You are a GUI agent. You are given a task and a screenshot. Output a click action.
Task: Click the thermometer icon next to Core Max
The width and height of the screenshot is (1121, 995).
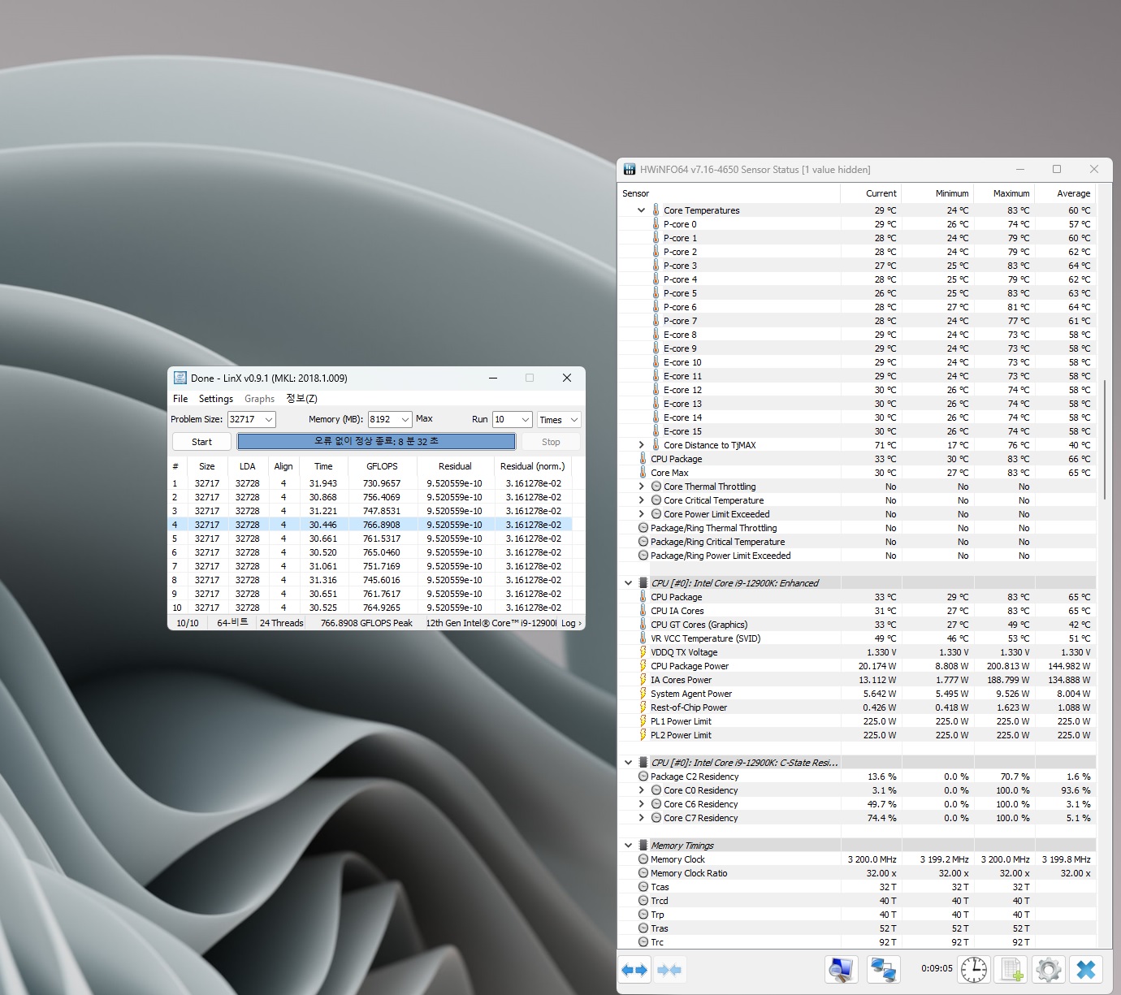pyautogui.click(x=643, y=473)
